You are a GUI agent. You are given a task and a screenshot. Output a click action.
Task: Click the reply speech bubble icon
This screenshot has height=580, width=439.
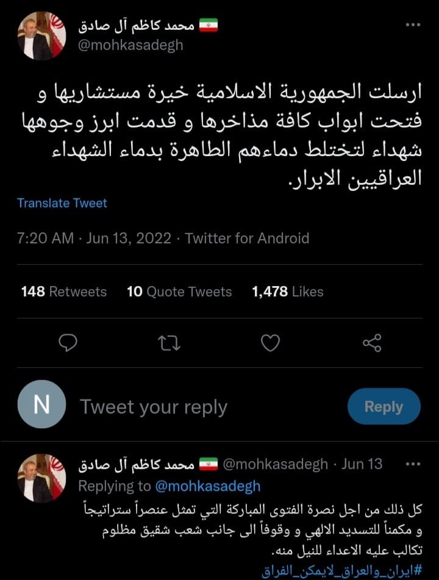point(68,343)
